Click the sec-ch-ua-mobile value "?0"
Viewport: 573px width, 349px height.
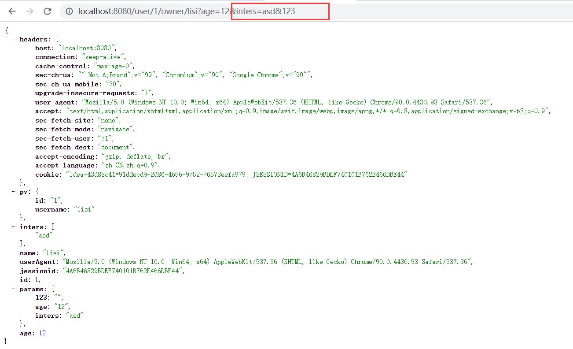click(x=113, y=84)
